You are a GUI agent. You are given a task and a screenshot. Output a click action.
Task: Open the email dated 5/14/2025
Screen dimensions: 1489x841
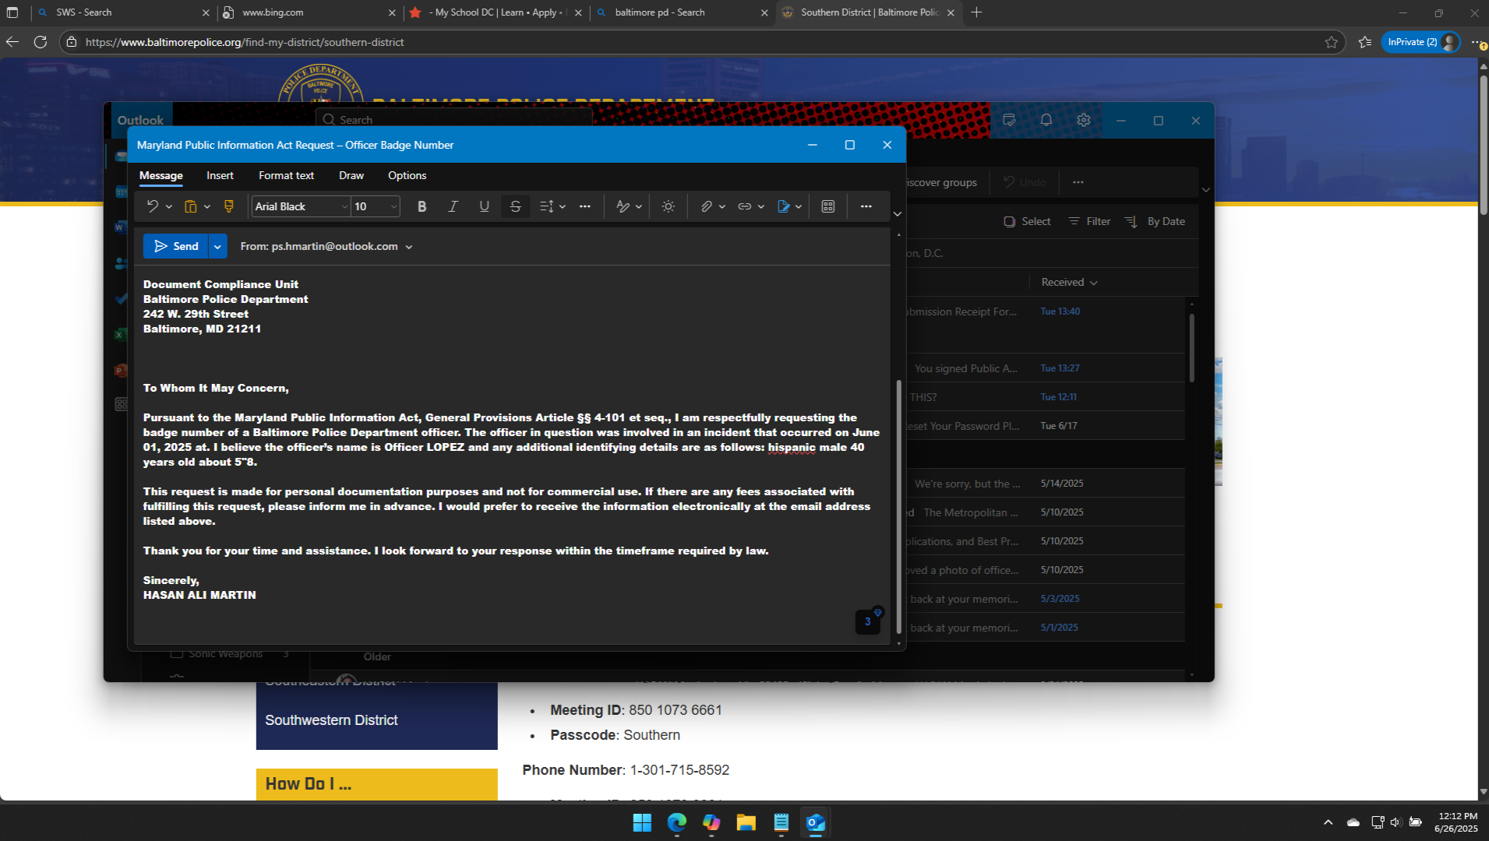[x=1045, y=484]
